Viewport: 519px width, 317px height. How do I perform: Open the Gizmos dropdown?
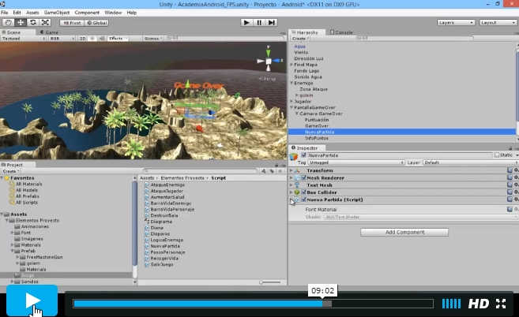coord(153,39)
